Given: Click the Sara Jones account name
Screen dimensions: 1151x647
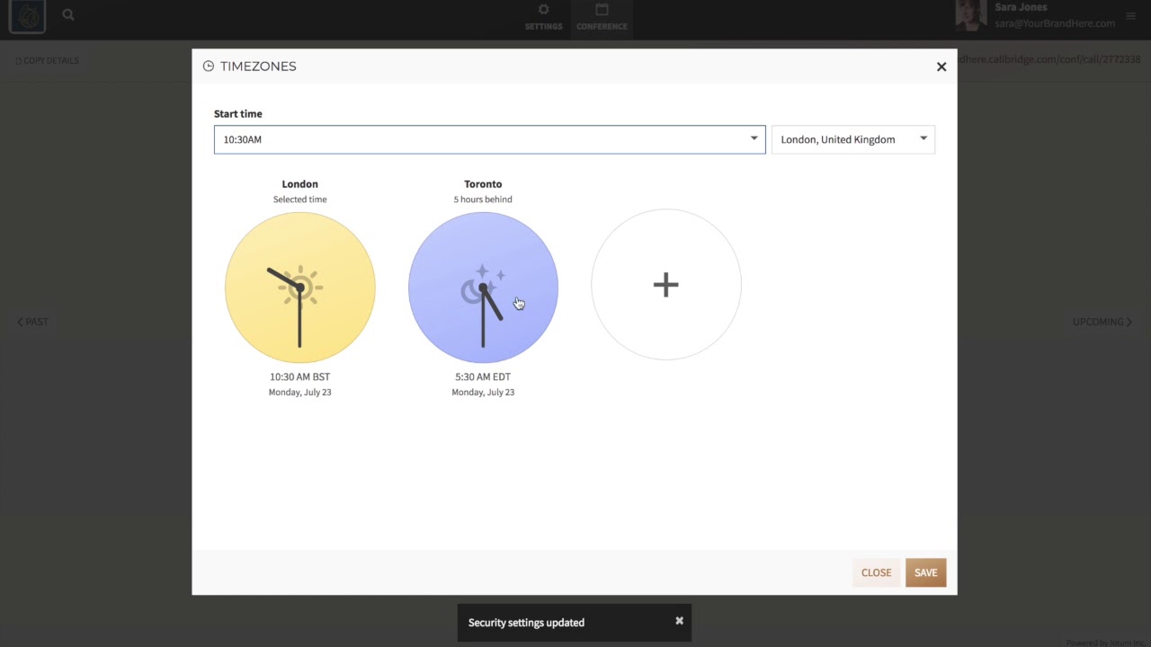Looking at the screenshot, I should tap(1021, 7).
